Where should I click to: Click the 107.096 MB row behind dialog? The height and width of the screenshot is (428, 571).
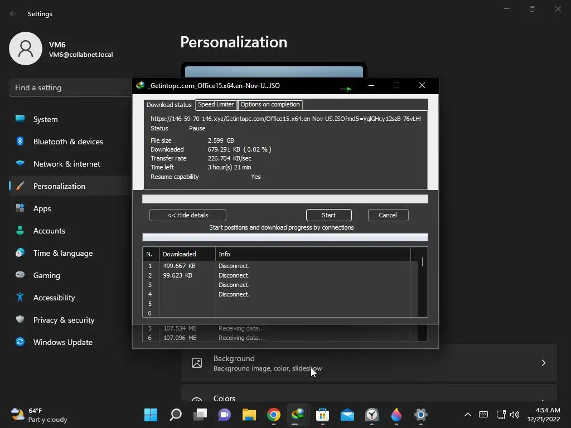[x=280, y=338]
